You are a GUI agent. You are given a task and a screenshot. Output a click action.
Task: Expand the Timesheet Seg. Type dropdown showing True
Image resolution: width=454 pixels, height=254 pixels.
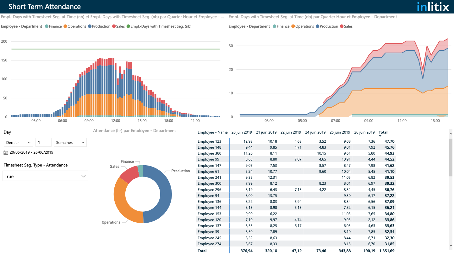(x=45, y=176)
